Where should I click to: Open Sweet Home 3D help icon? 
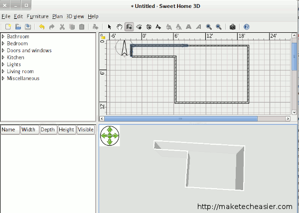[x=246, y=27]
